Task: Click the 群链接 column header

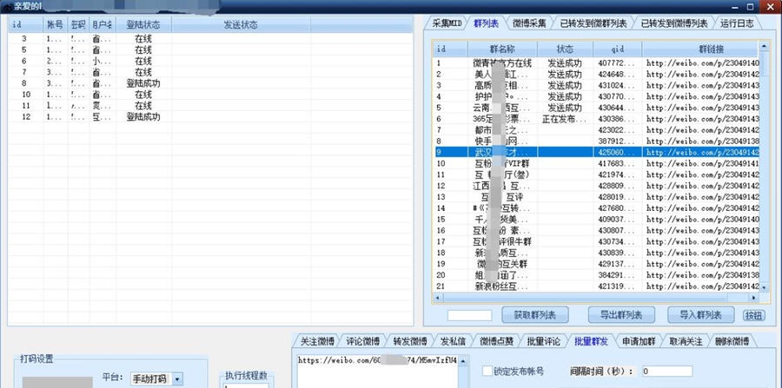Action: point(700,49)
